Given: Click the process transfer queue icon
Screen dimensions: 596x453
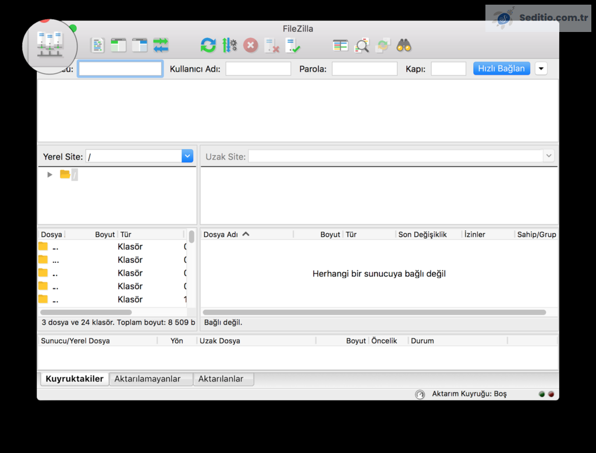Looking at the screenshot, I should (x=229, y=45).
